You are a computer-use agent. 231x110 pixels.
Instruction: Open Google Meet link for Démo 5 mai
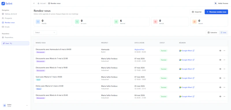pyautogui.click(x=187, y=87)
